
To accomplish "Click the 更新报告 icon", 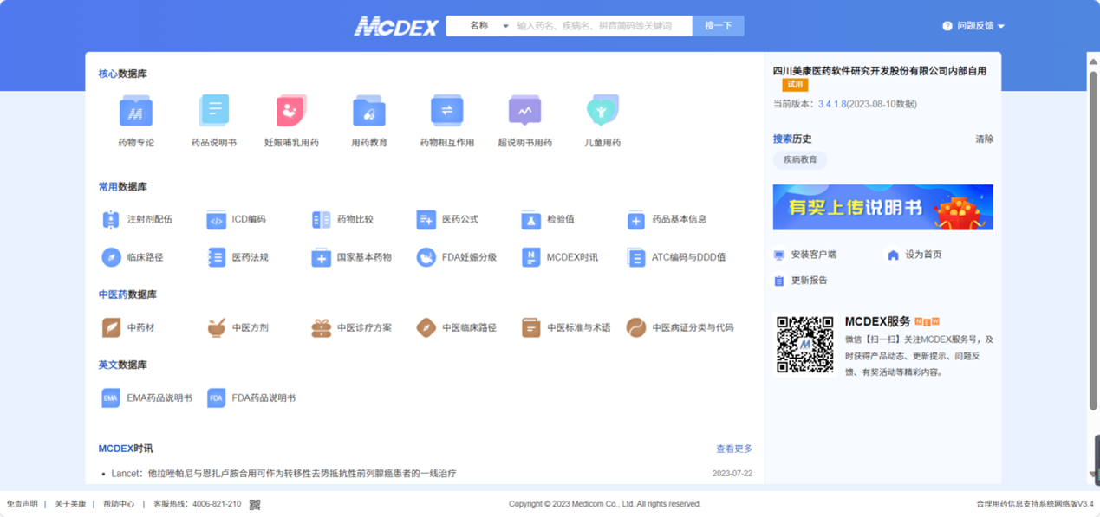I will [779, 281].
